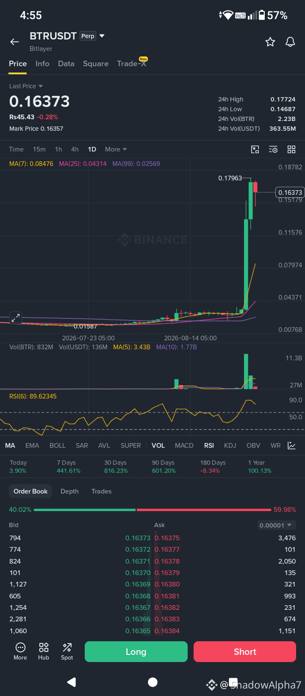Open chart settings icon with gear
This screenshot has width=305, height=696.
pos(273,149)
